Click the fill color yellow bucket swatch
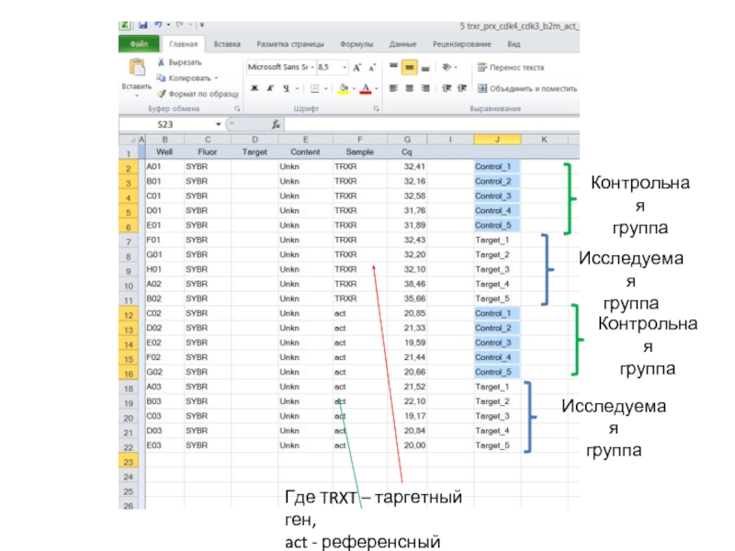735x551 pixels. (343, 88)
